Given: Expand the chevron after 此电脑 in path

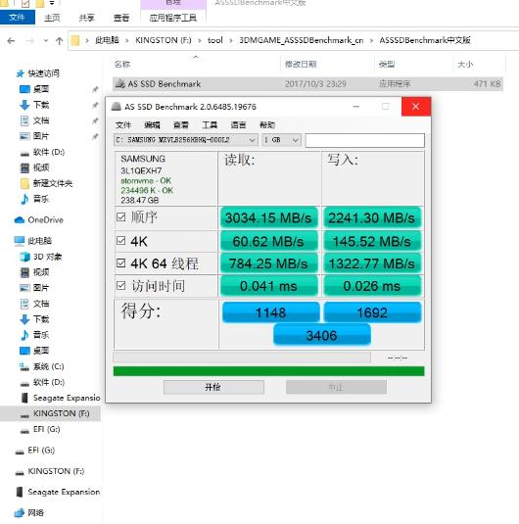Looking at the screenshot, I should pos(127,41).
